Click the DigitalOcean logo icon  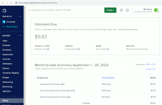point(4,11)
